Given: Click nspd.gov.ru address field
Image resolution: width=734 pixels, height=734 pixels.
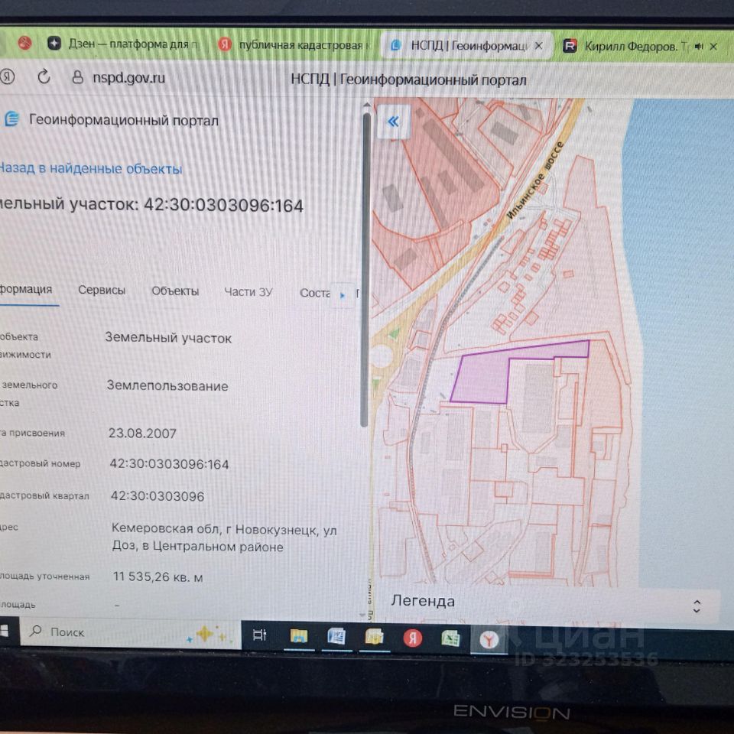Looking at the screenshot, I should click(x=128, y=78).
